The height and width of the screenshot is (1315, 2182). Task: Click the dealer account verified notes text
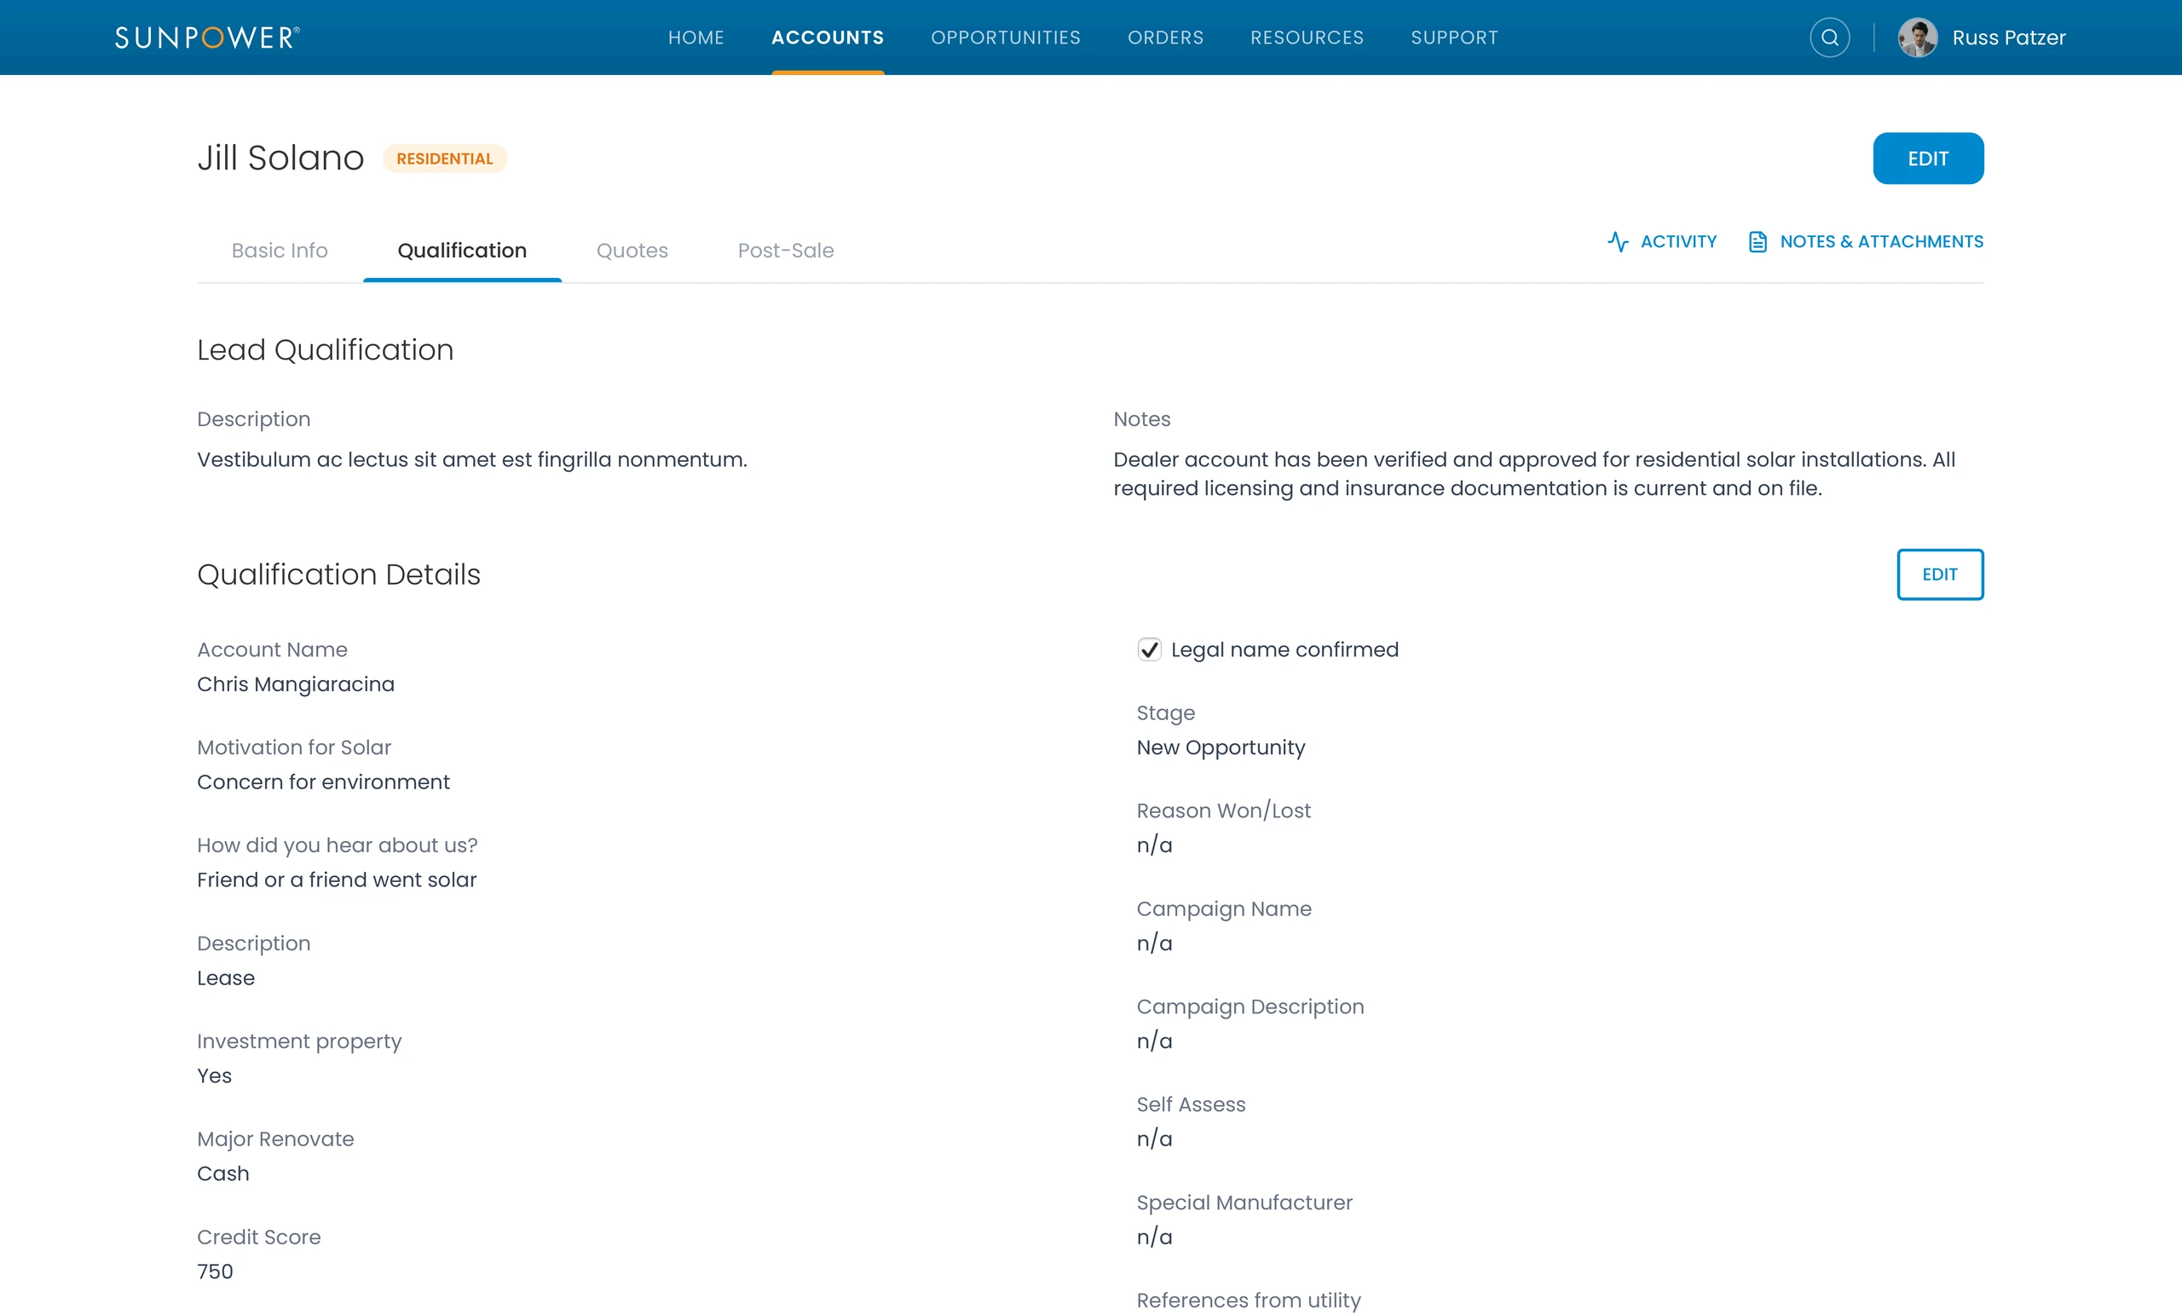1533,474
